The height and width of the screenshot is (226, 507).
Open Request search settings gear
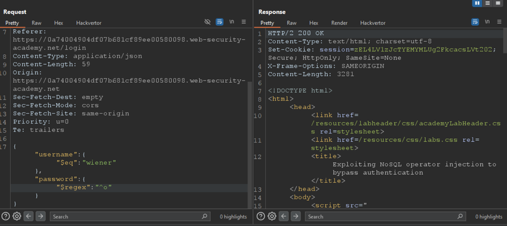coord(17,216)
